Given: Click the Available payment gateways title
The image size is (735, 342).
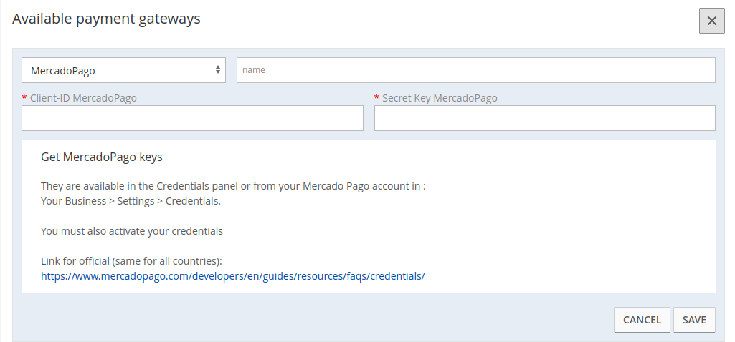Looking at the screenshot, I should click(x=106, y=19).
